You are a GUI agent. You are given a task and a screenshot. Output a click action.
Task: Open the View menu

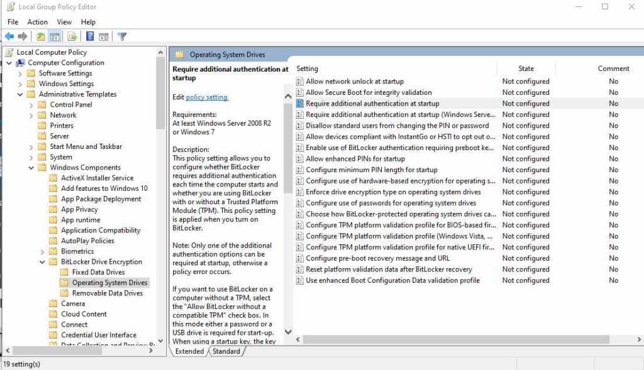coord(64,22)
